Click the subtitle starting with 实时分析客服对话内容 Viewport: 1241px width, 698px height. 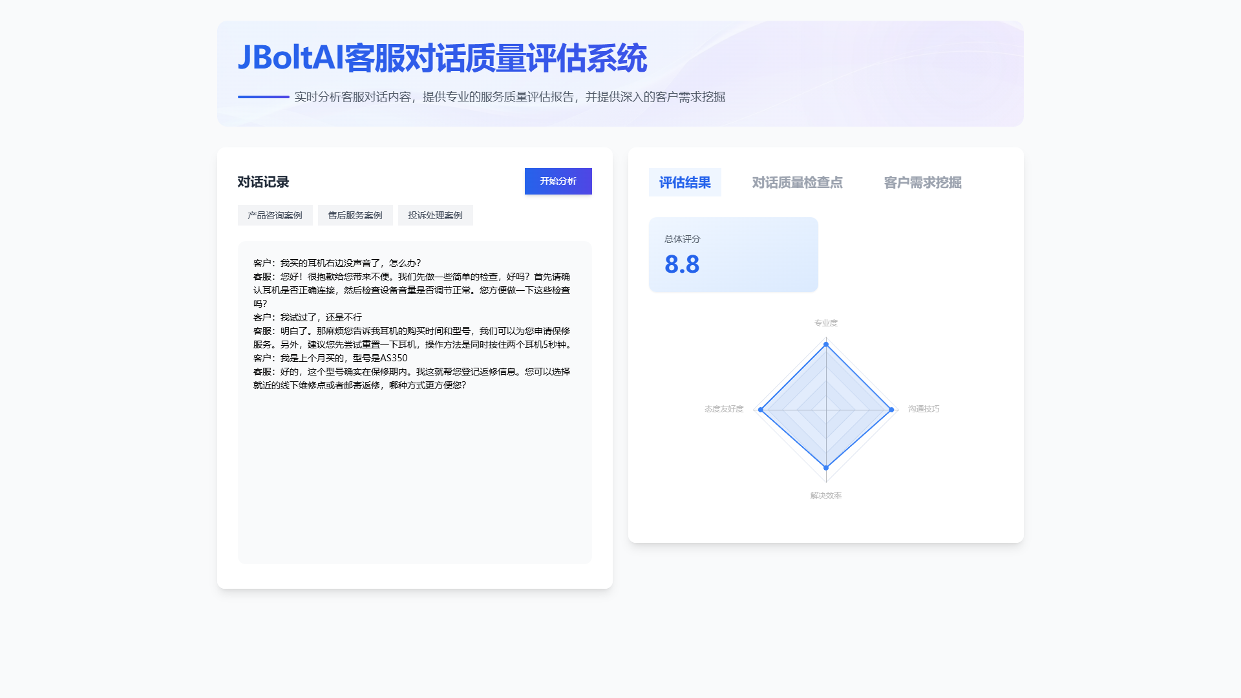tap(509, 97)
